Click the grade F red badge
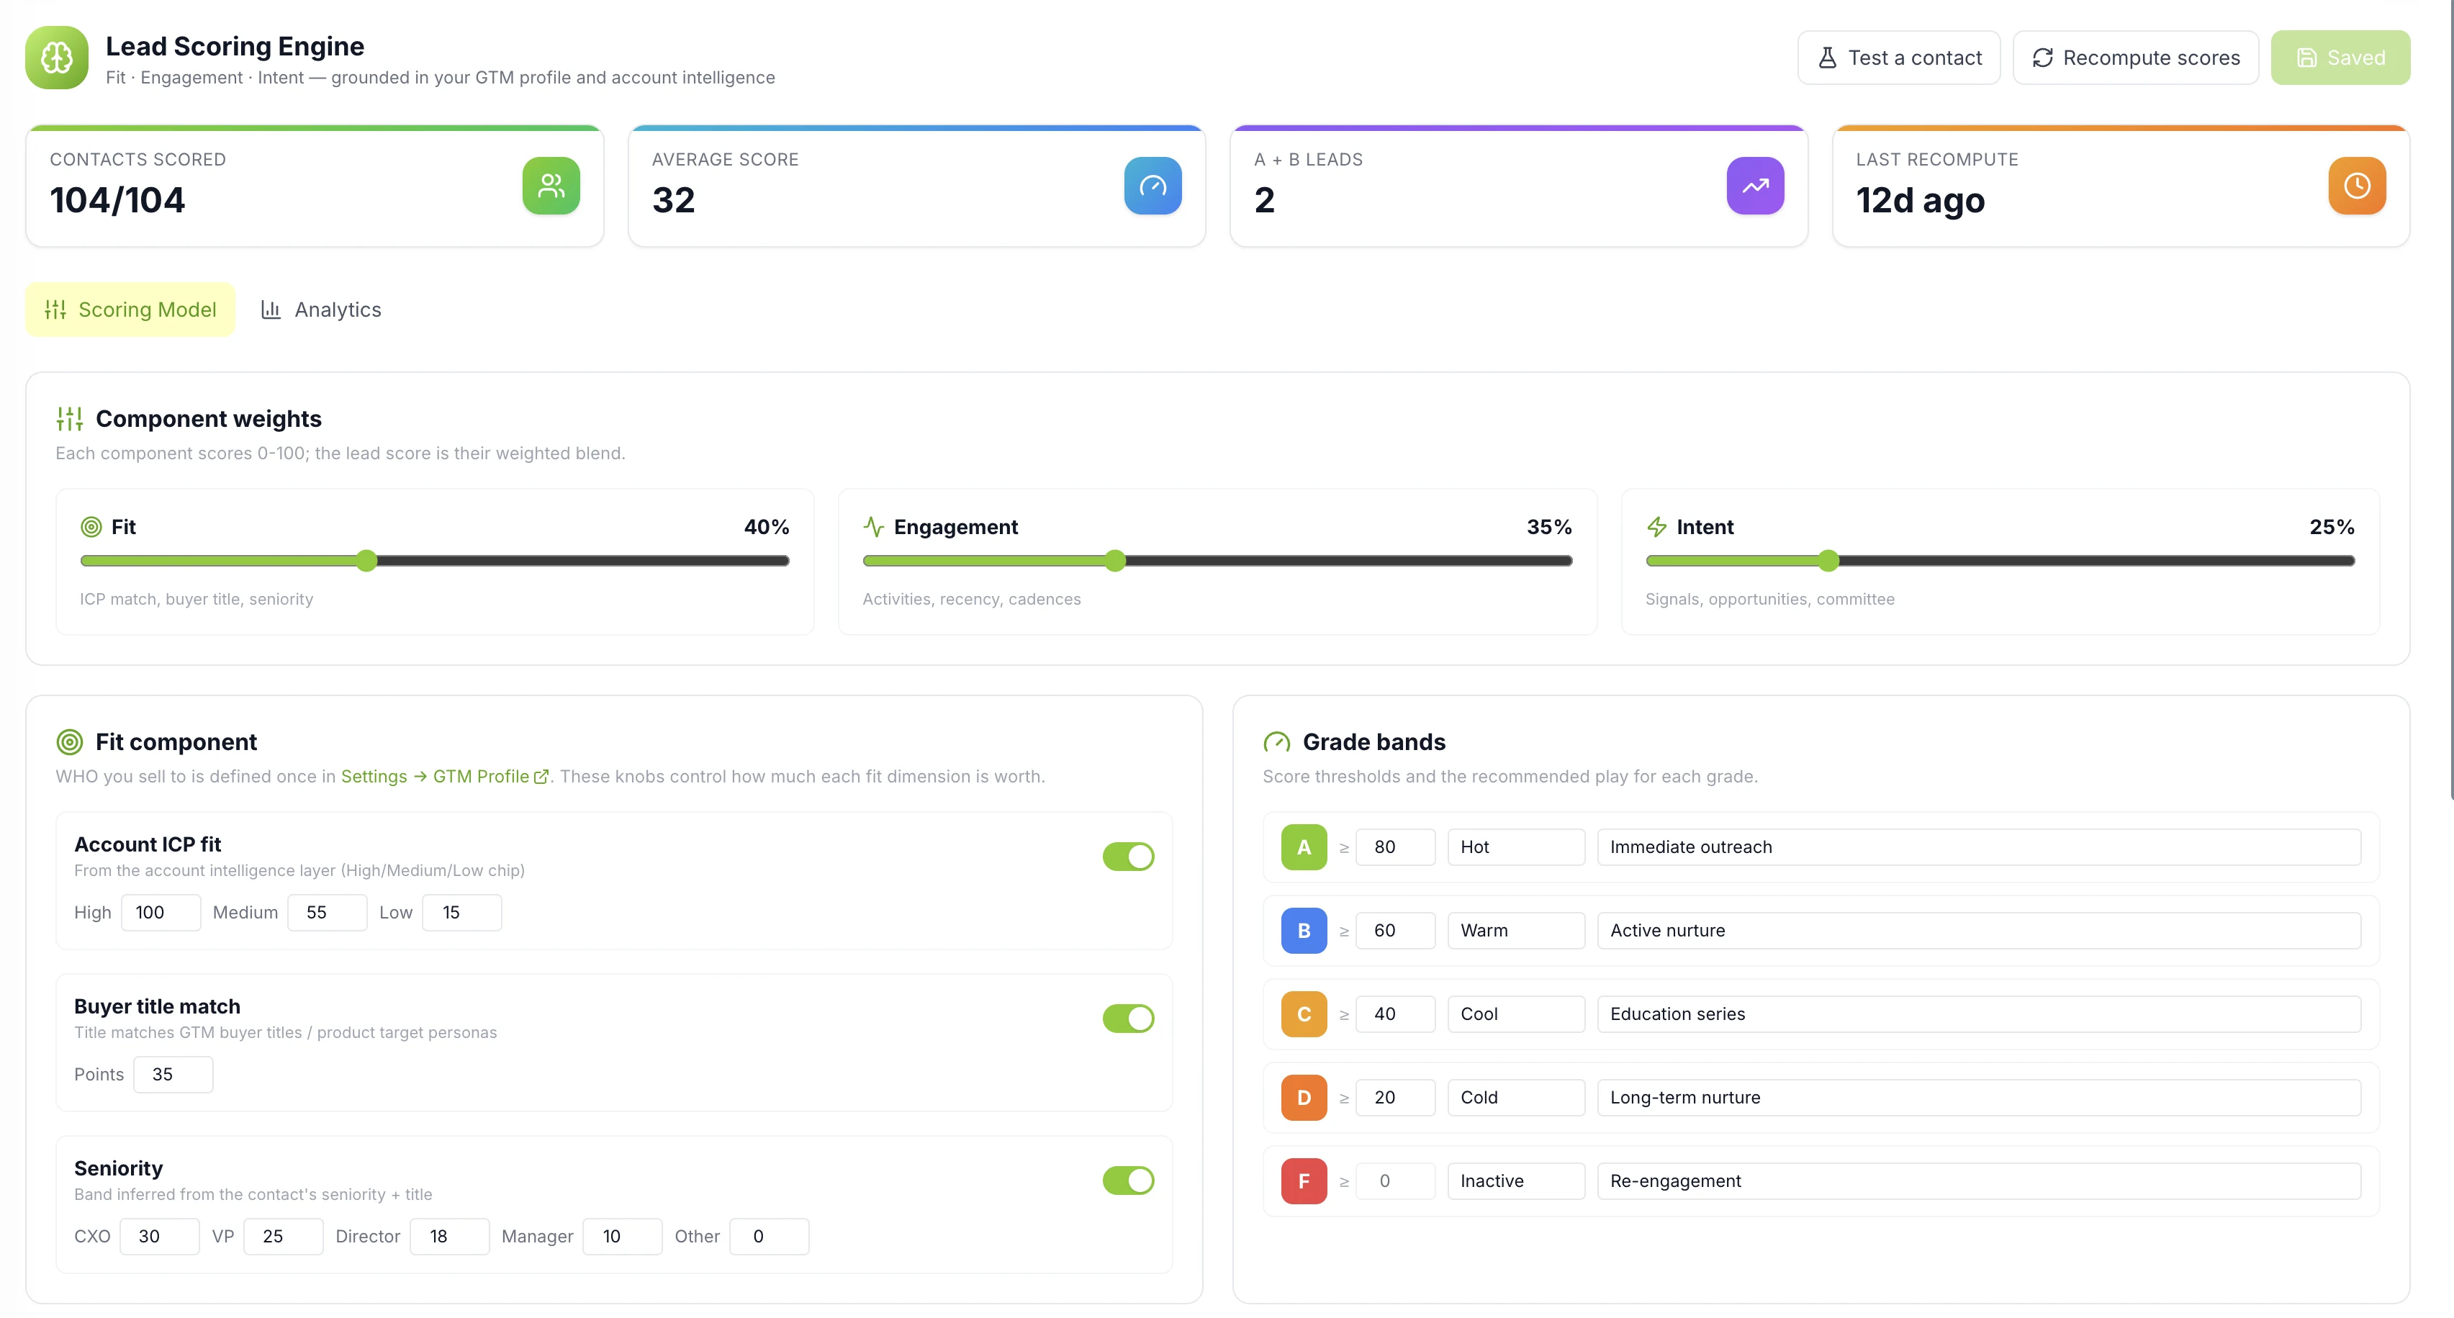Image resolution: width=2454 pixels, height=1318 pixels. click(x=1304, y=1181)
